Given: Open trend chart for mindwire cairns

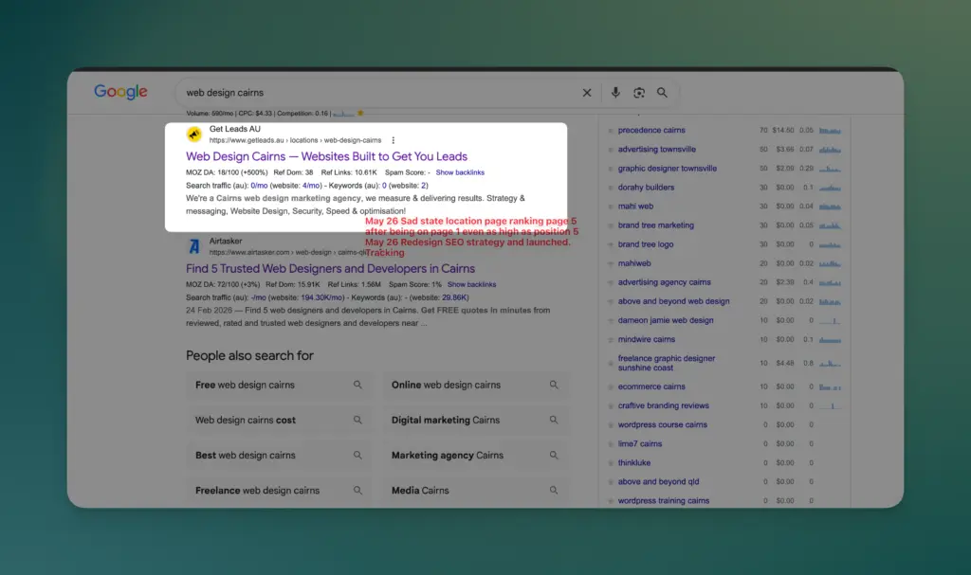Looking at the screenshot, I should click(830, 340).
